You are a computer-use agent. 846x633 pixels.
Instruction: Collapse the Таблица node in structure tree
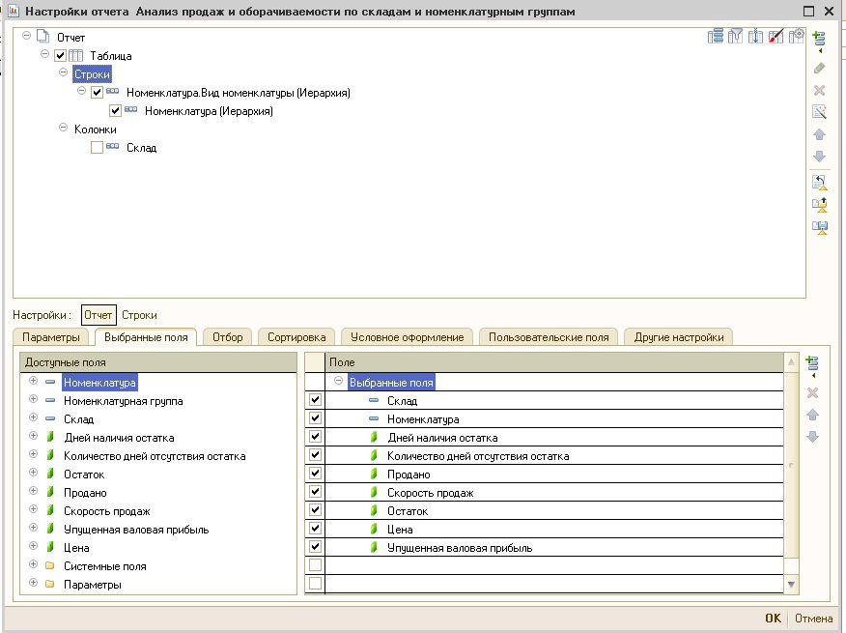tap(44, 56)
